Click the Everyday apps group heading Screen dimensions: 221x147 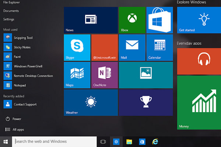pos(189,43)
